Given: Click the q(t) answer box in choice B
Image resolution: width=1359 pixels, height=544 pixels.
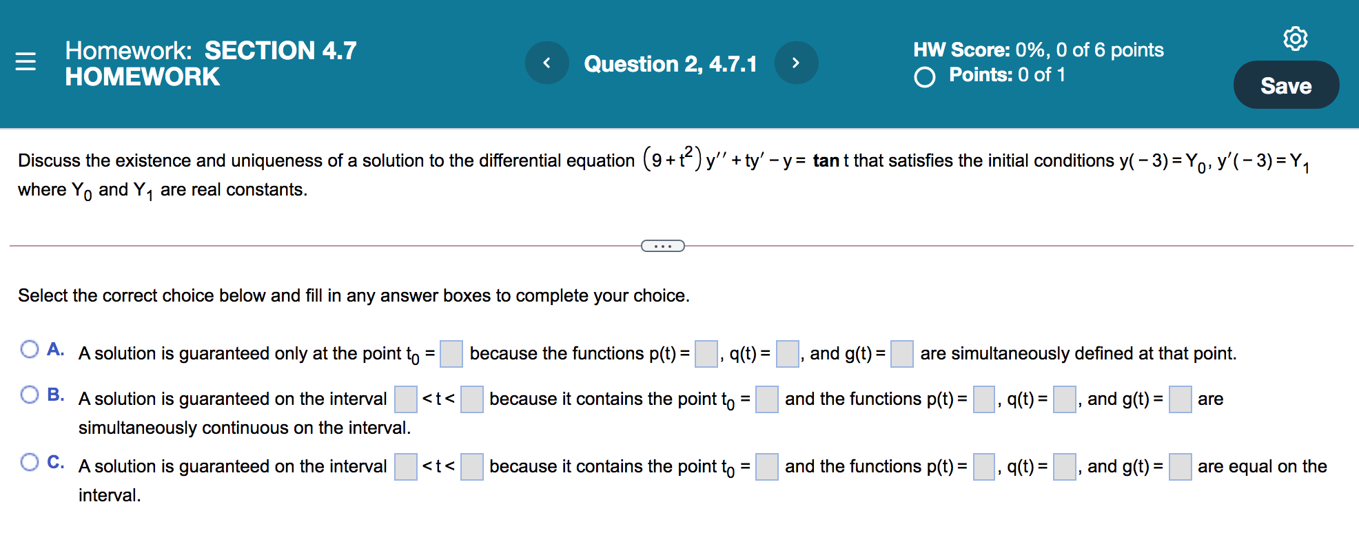Looking at the screenshot, I should click(1064, 399).
